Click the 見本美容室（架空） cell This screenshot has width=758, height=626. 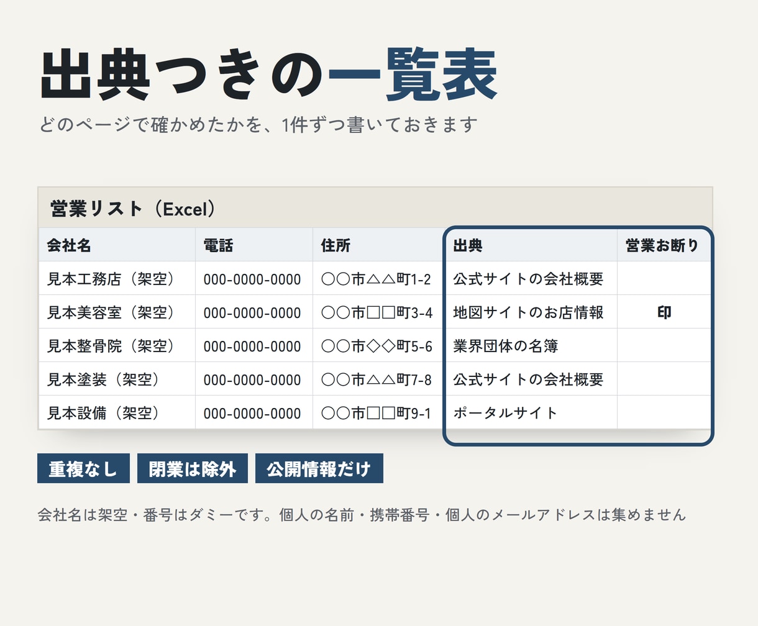117,312
